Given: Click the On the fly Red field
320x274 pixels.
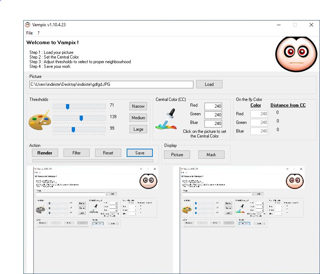Looking at the screenshot, I should coord(259,114).
